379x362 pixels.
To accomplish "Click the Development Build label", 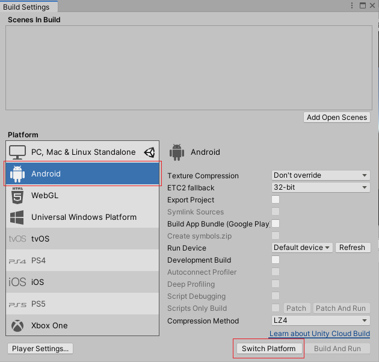I will [x=199, y=260].
